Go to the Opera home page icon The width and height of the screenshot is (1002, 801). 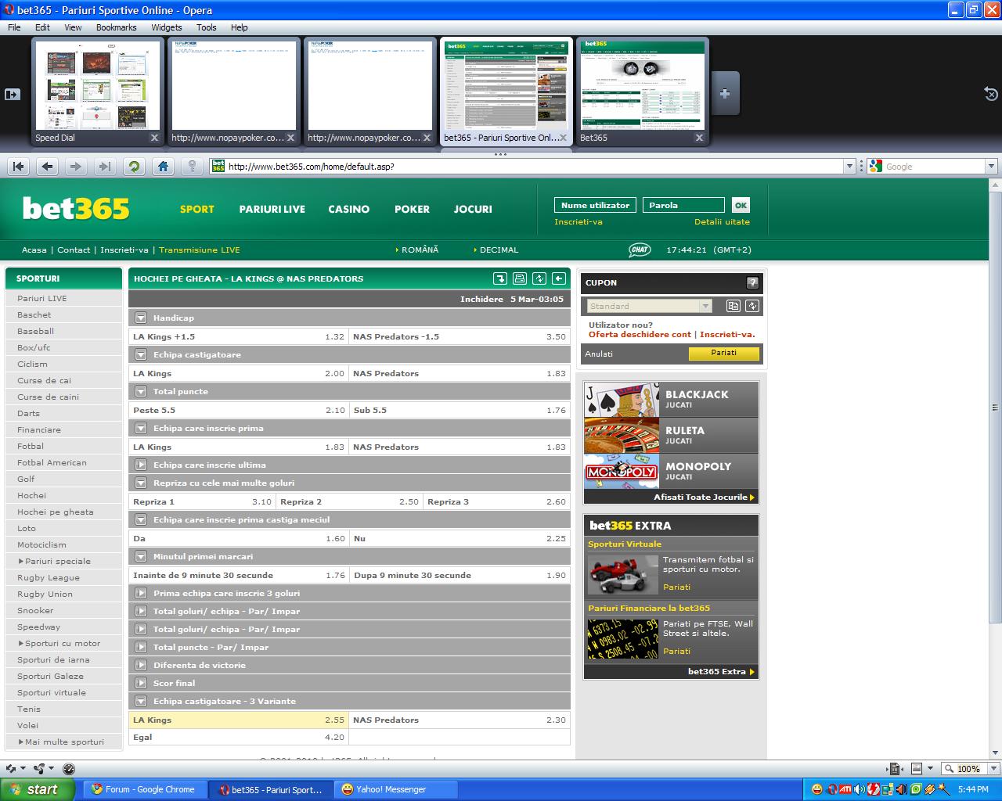163,166
